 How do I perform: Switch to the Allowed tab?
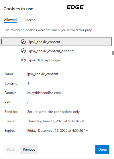(x=10, y=20)
